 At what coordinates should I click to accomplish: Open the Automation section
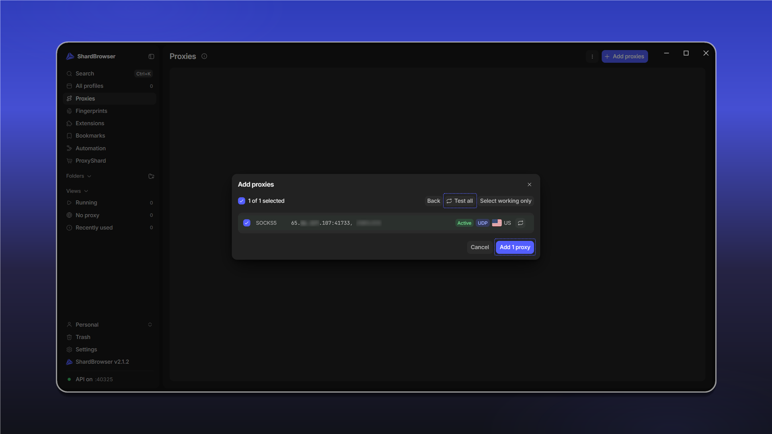click(109, 148)
